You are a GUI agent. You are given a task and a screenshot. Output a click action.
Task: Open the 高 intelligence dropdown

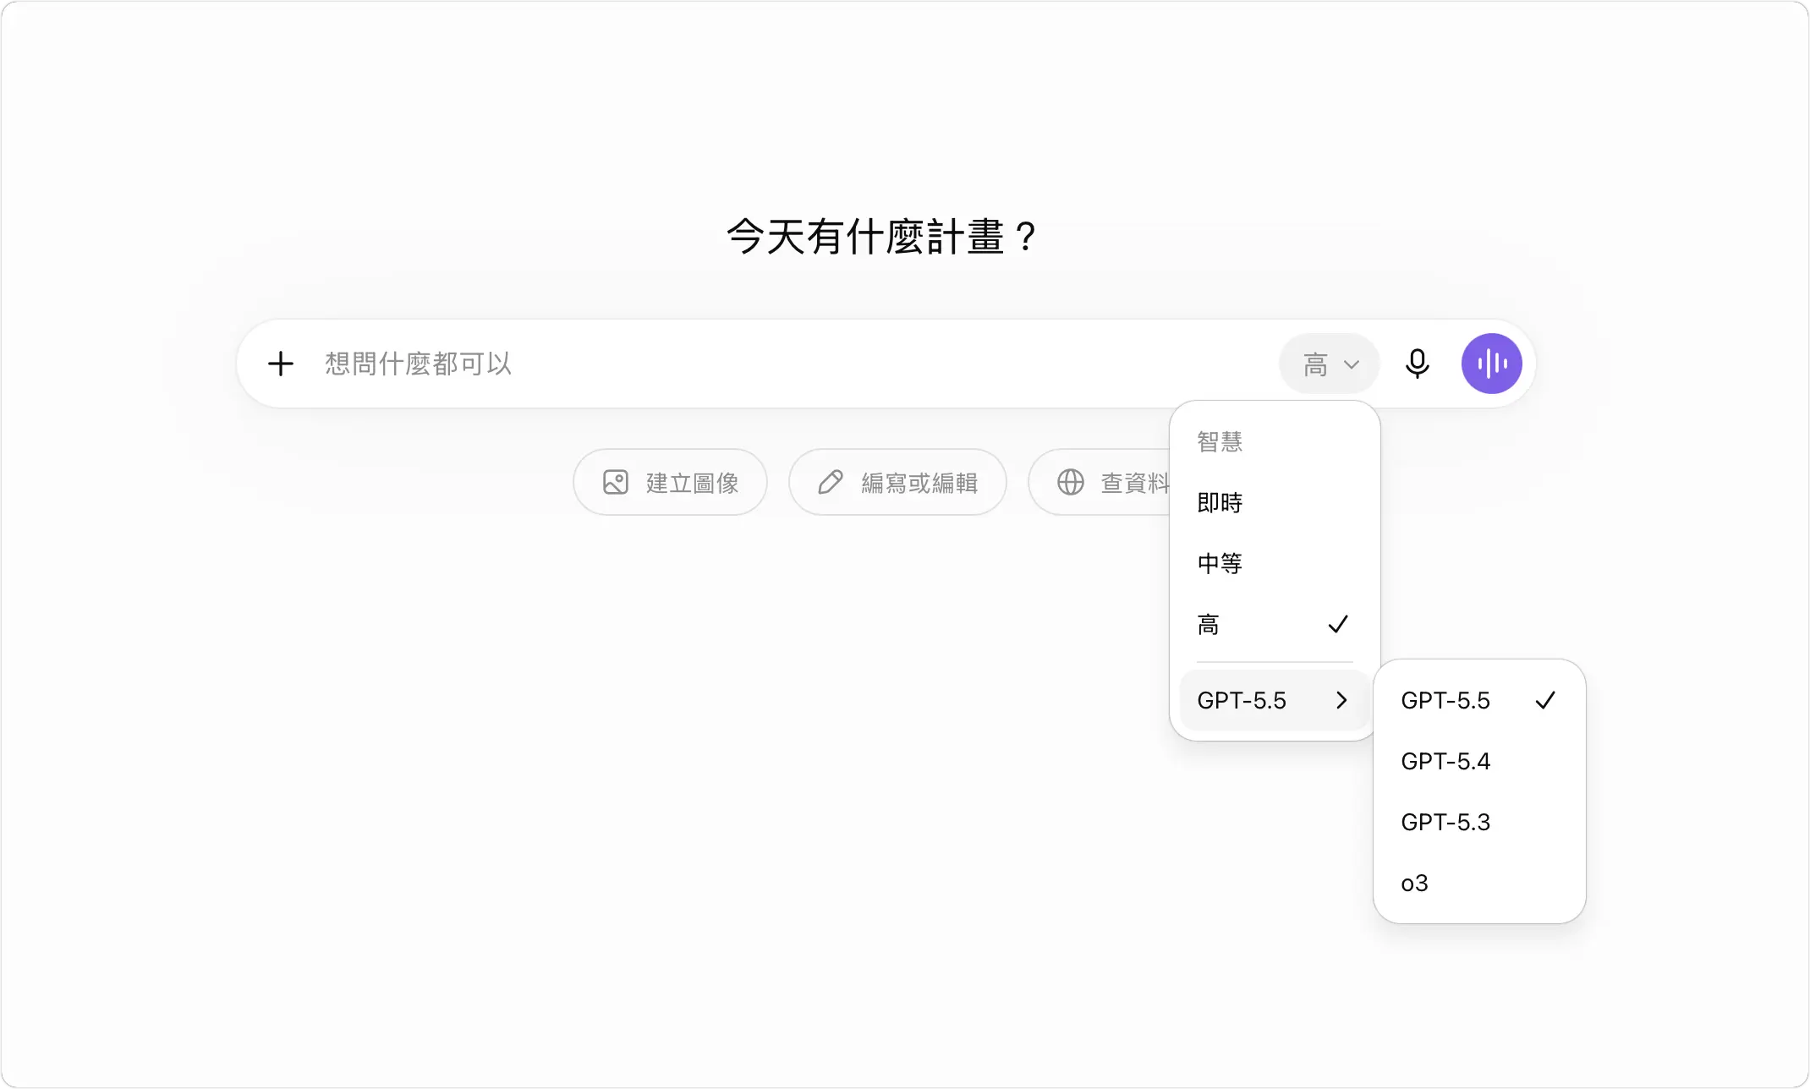(x=1330, y=364)
